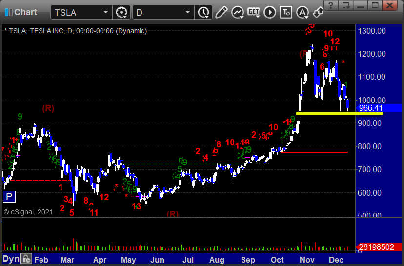
Task: Click the symbol link arrows icon
Action: click(x=318, y=12)
